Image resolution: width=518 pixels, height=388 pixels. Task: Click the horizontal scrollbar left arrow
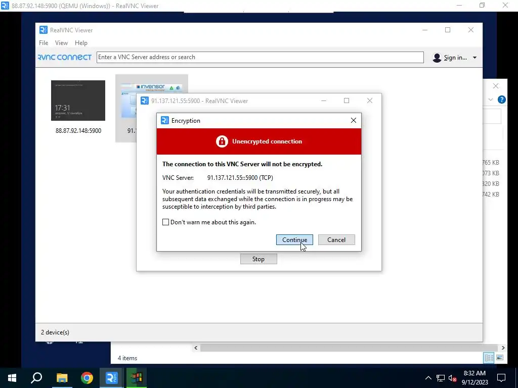[196, 348]
